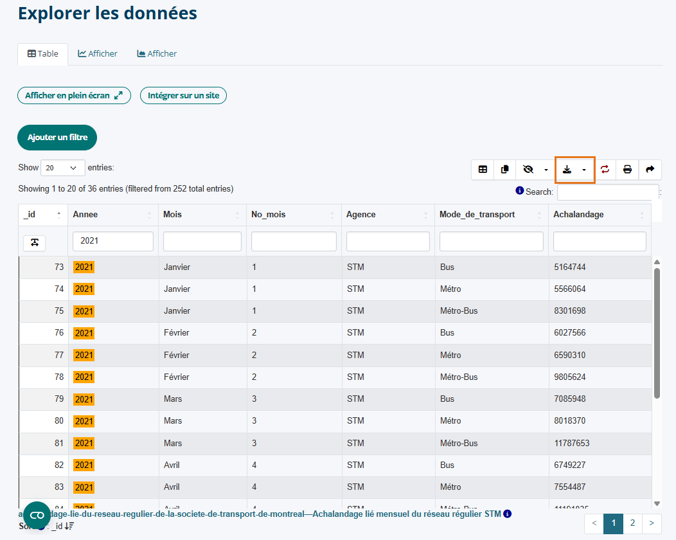The image size is (676, 540).
Task: Click the current page 1 button
Action: point(614,523)
